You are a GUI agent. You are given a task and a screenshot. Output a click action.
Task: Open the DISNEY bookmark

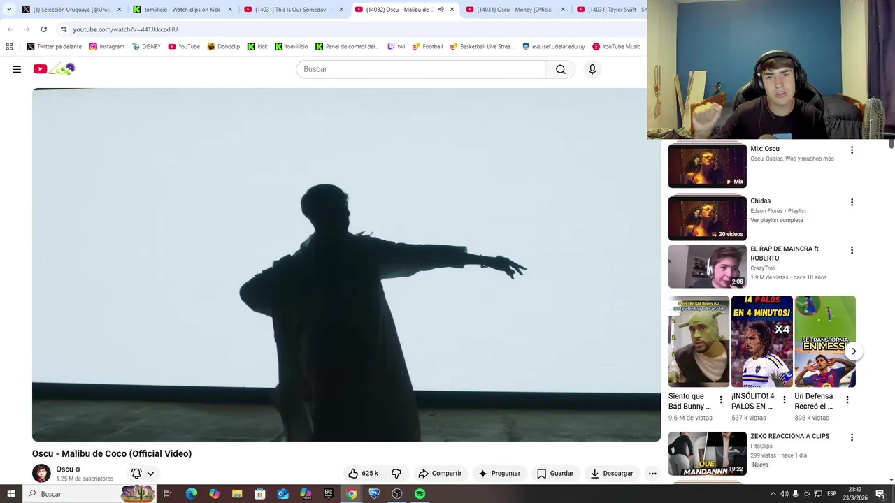pos(146,47)
